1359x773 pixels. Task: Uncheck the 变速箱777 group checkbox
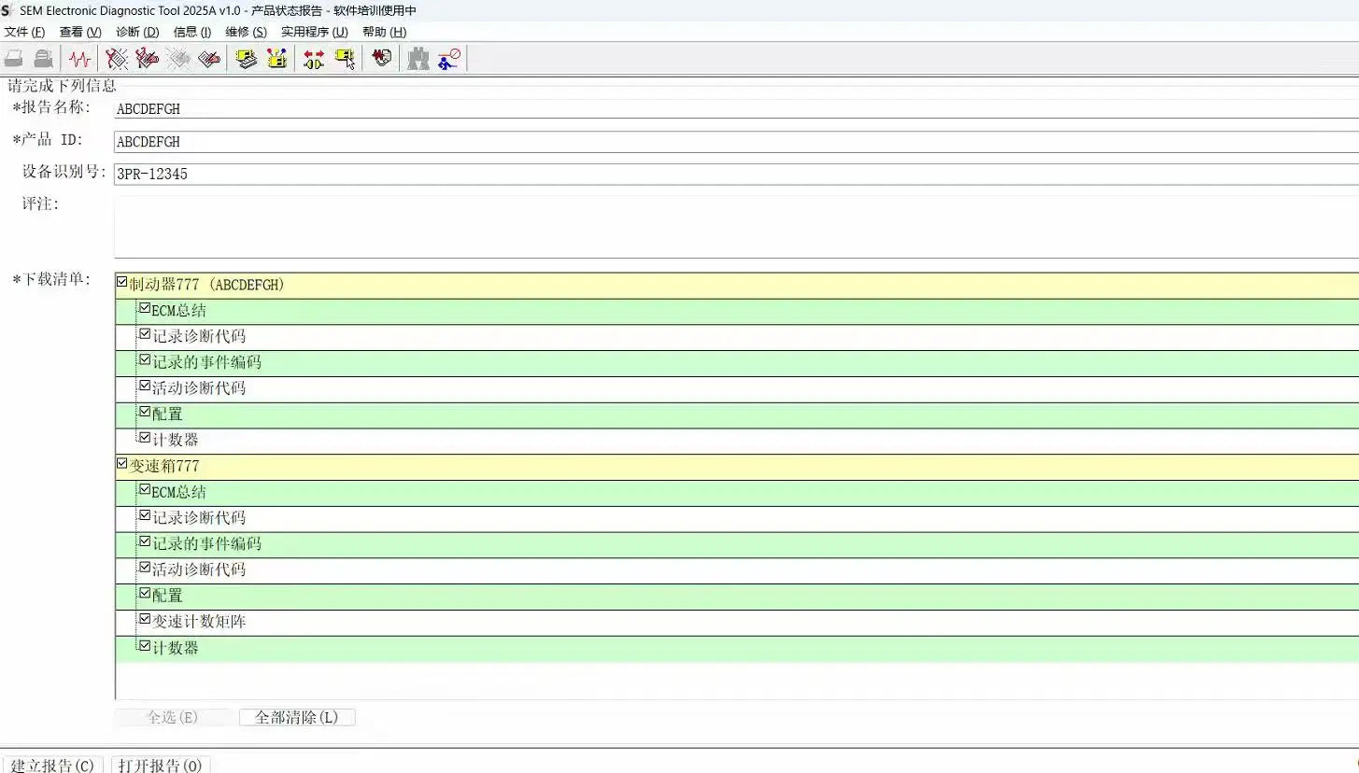tap(121, 463)
